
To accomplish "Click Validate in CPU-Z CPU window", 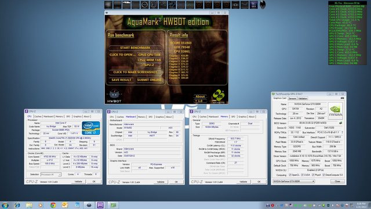I will [78, 182].
